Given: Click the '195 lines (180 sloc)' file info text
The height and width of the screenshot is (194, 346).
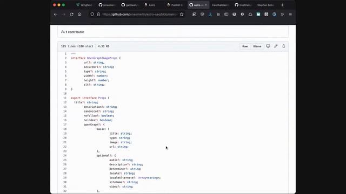Looking at the screenshot, I should point(77,46).
